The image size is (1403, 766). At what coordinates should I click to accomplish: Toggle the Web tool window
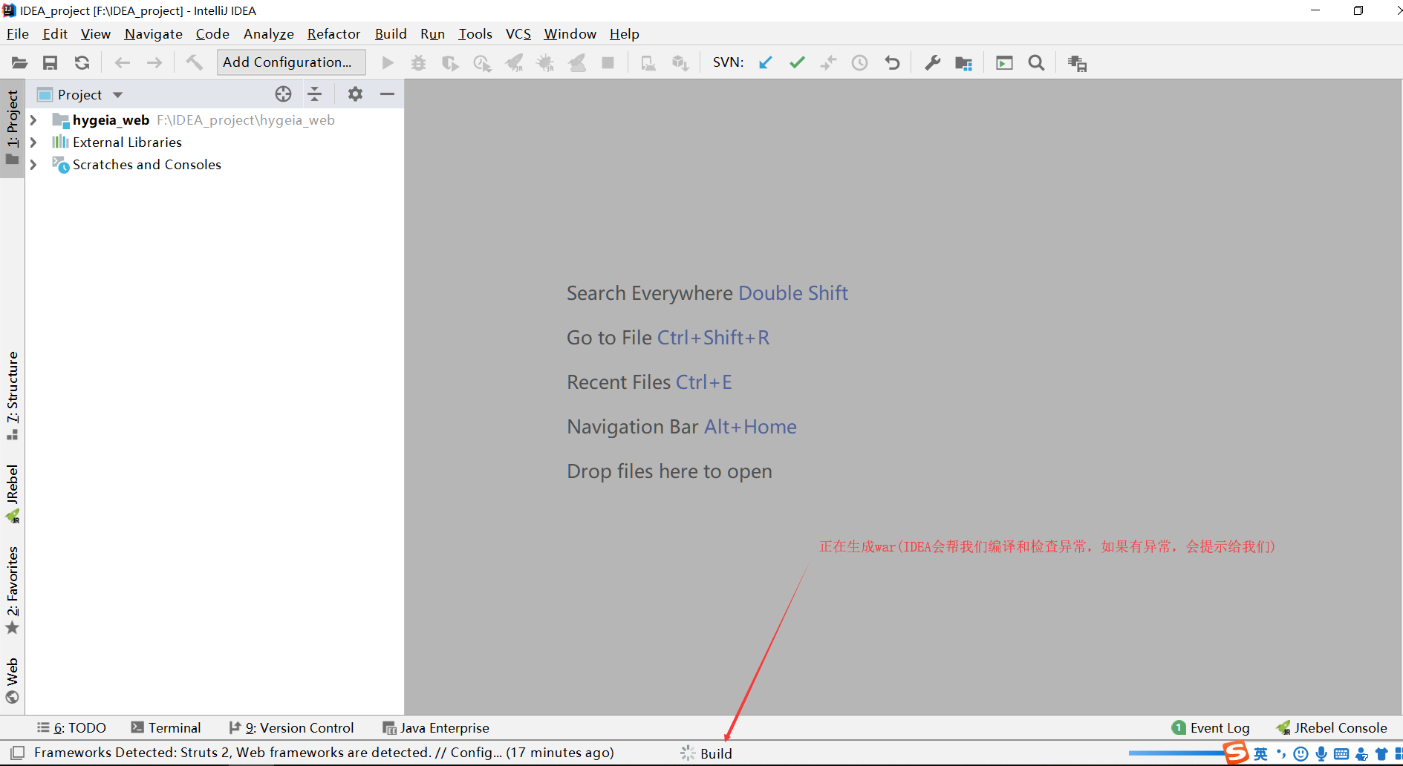(12, 680)
